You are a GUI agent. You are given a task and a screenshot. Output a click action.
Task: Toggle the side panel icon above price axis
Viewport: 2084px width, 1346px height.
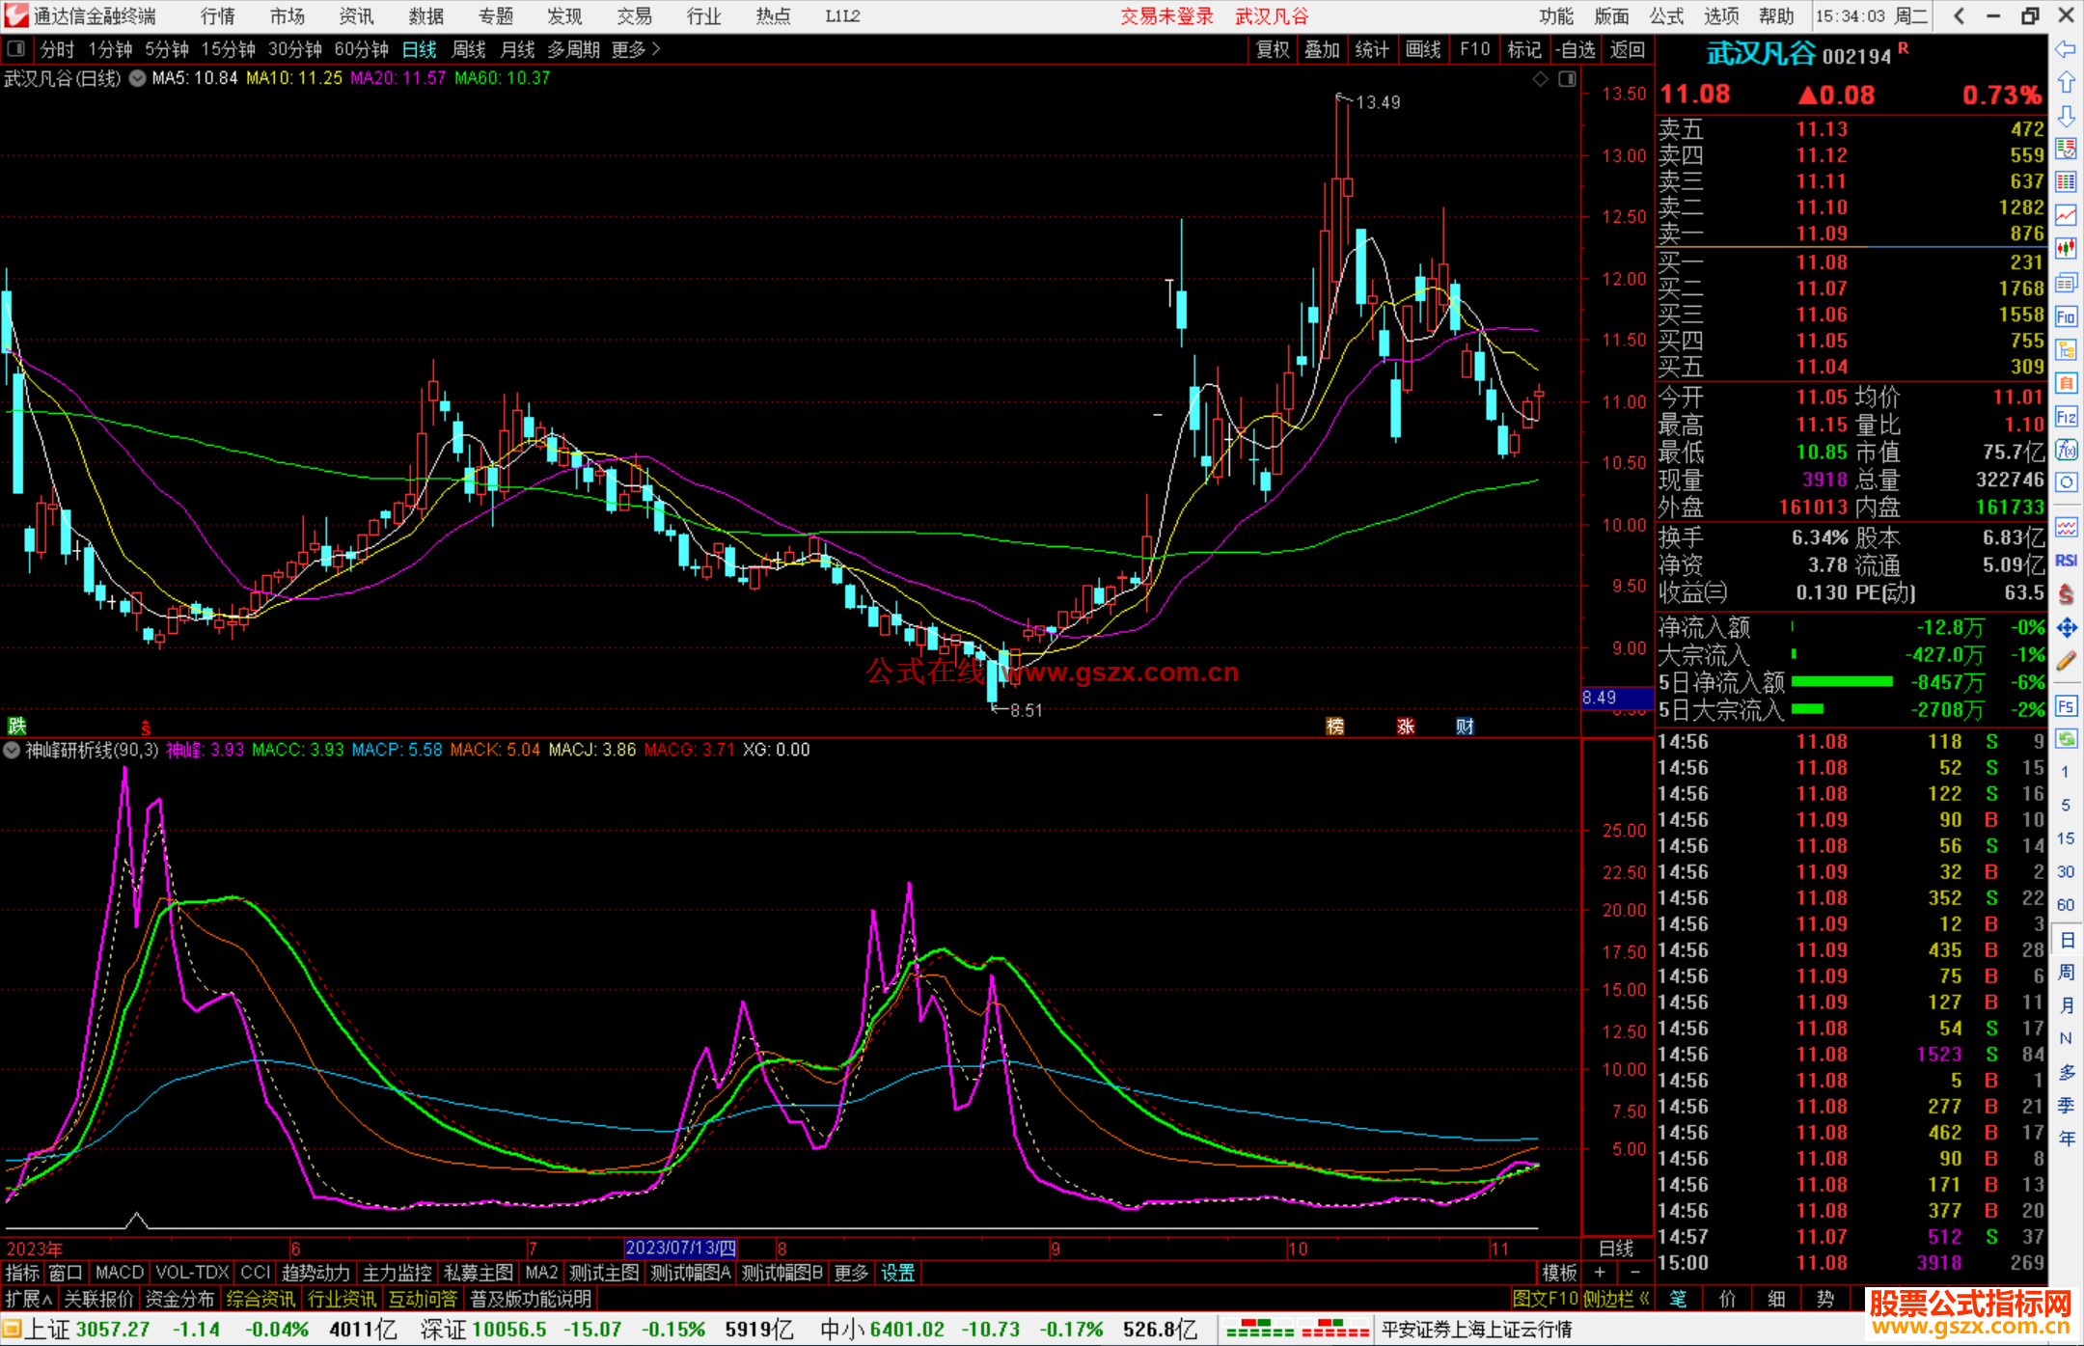(1567, 79)
